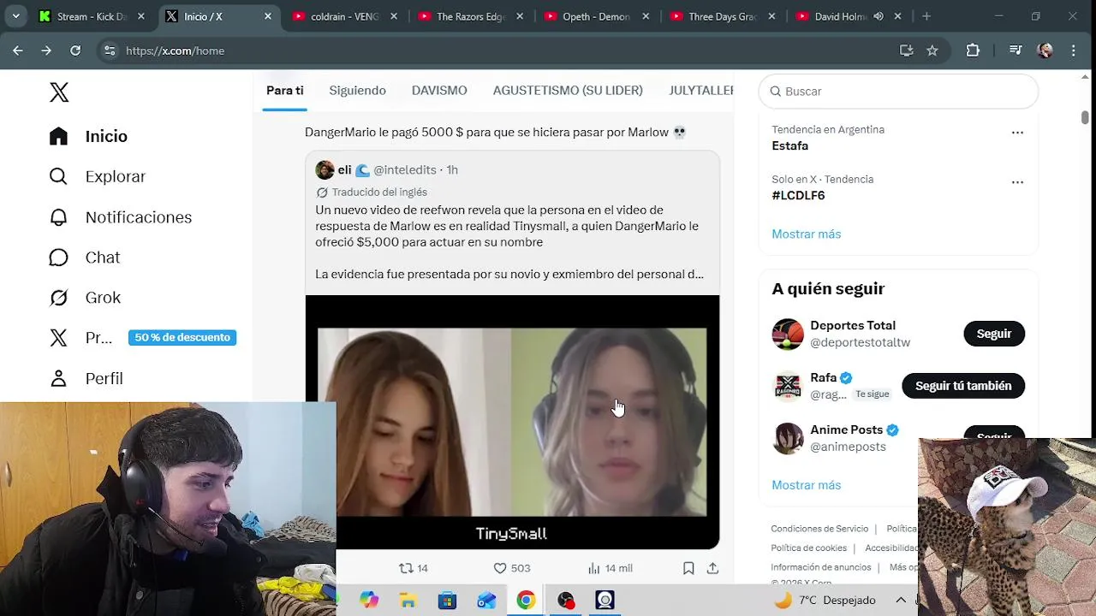This screenshot has height=616, width=1096.
Task: Bookmark this page with star icon
Action: point(932,50)
